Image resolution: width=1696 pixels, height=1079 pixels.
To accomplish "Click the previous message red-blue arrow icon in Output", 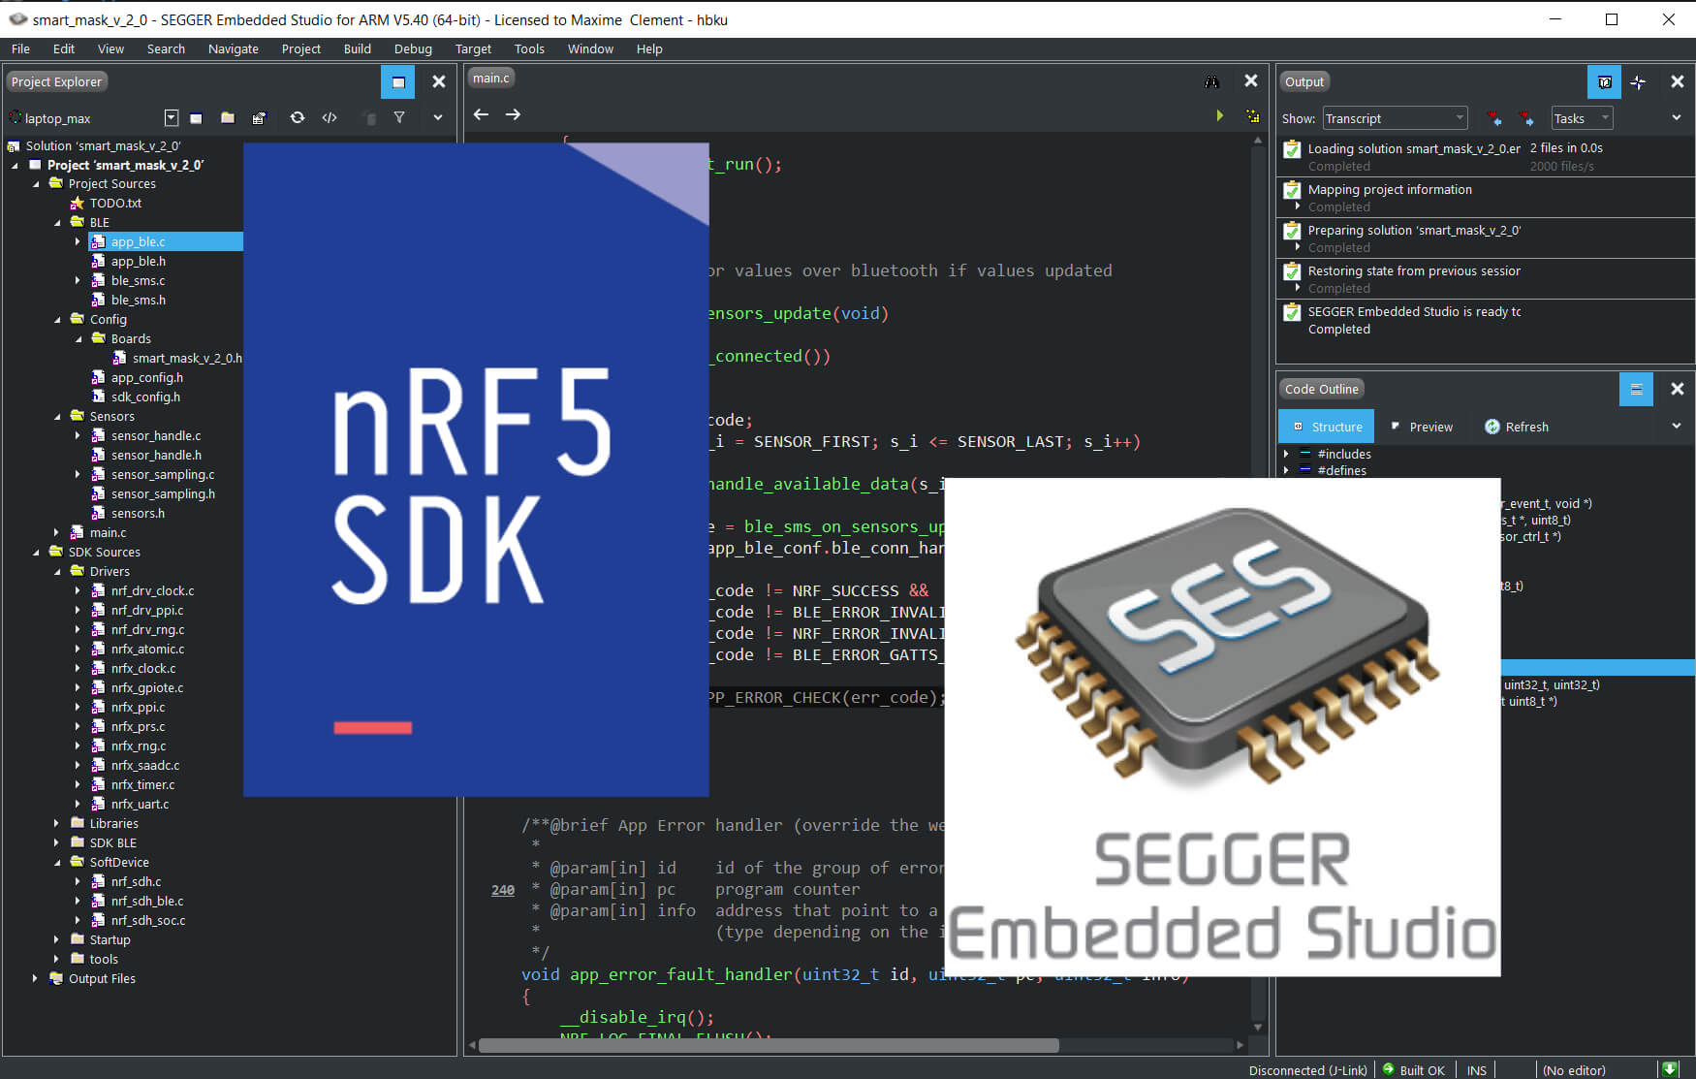I will [x=1494, y=118].
